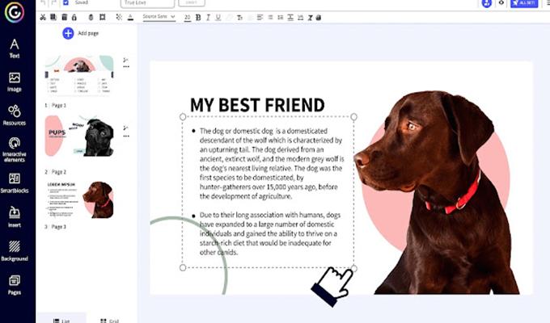Click the Add page plus button
This screenshot has width=550, height=323.
[68, 33]
